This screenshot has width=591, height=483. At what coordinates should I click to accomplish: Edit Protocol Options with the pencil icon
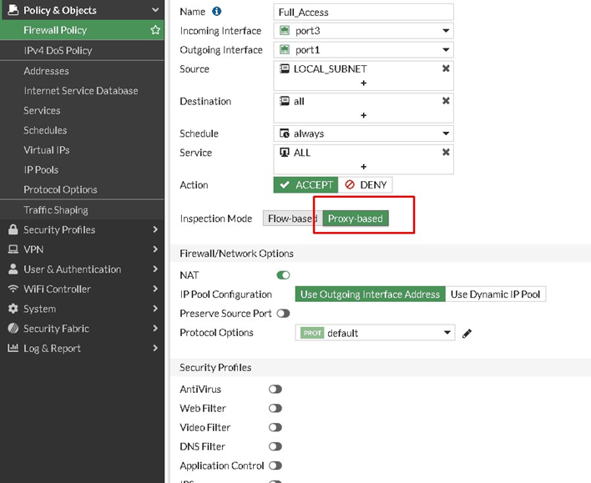467,333
